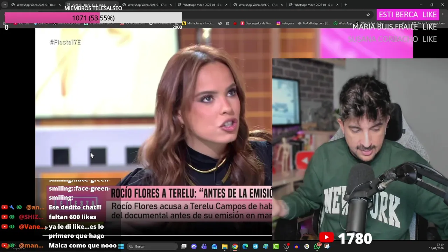The height and width of the screenshot is (252, 448).
Task: Switch to Google Chrome on the taskbar
Action: (235, 246)
